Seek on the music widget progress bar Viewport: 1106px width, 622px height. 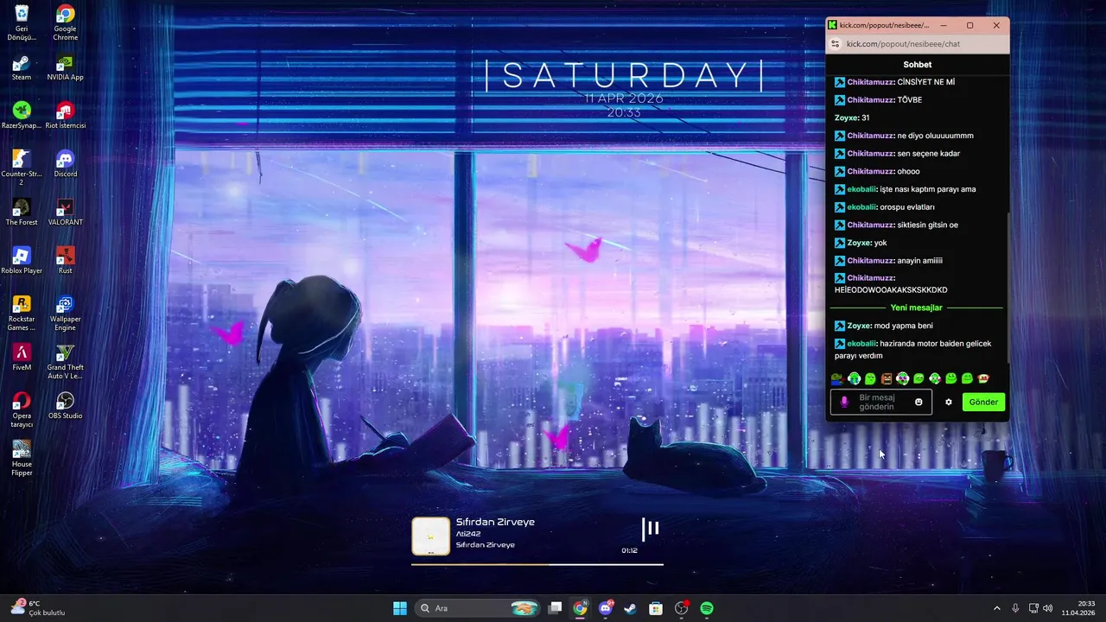537,564
